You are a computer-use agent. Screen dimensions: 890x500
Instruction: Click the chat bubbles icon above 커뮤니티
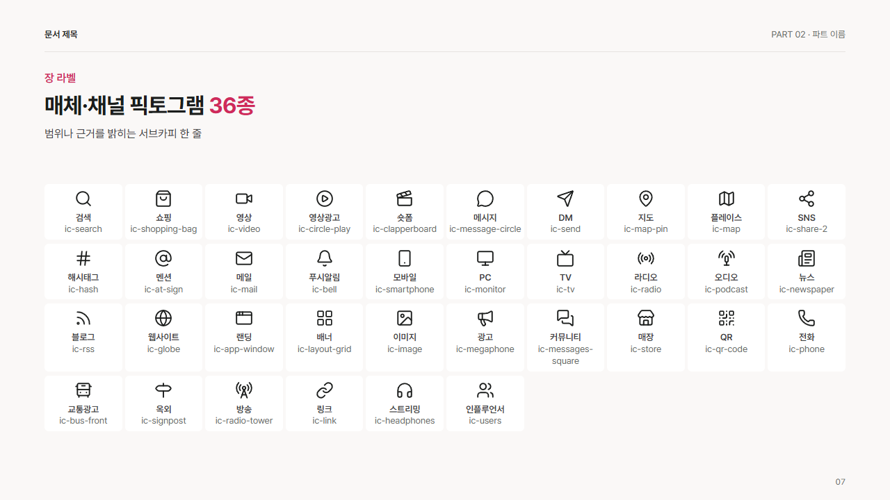(x=565, y=319)
